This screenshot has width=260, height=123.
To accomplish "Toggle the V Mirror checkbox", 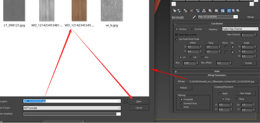I will pos(226,52).
